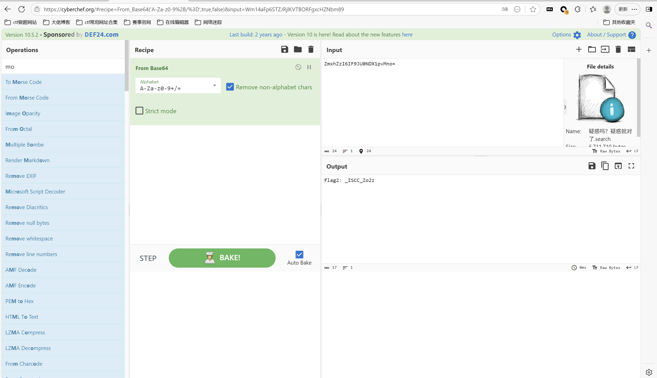Change input character encoding Raw Bytes
The height and width of the screenshot is (378, 657).
coord(606,151)
